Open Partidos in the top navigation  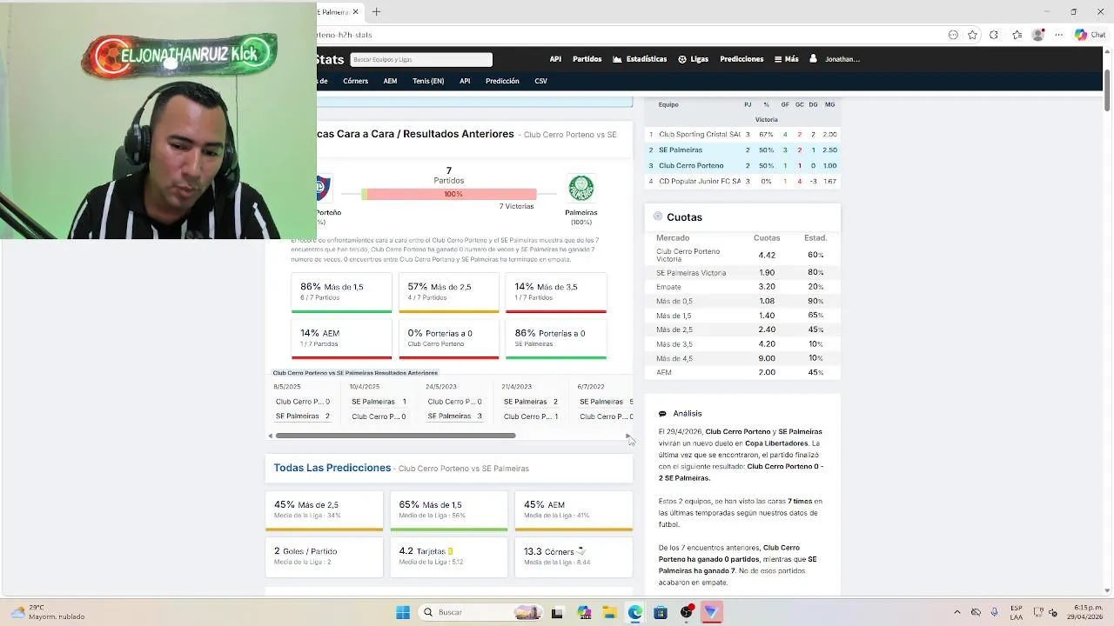[x=587, y=59]
